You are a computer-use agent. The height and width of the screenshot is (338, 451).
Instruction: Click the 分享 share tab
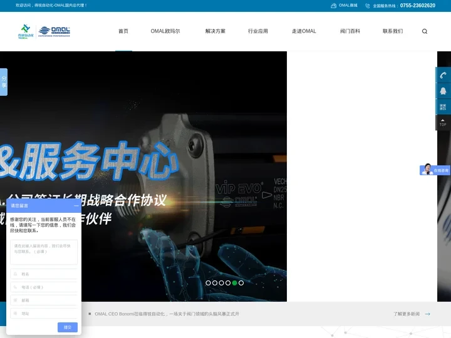click(4, 82)
